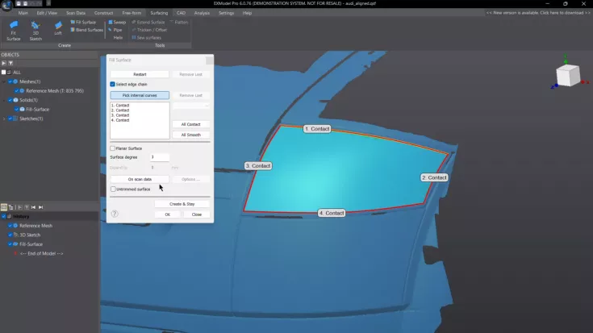Open the Scan Data tab

coord(76,13)
